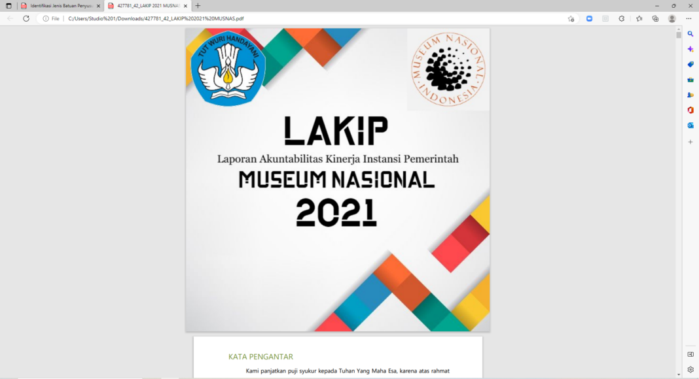Screen dimensions: 699x379
Task: Open the Zoom extension icon
Action: [589, 19]
